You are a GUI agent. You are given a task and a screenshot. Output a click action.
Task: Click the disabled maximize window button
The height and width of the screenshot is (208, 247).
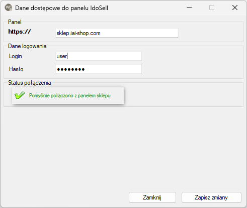(x=212, y=8)
